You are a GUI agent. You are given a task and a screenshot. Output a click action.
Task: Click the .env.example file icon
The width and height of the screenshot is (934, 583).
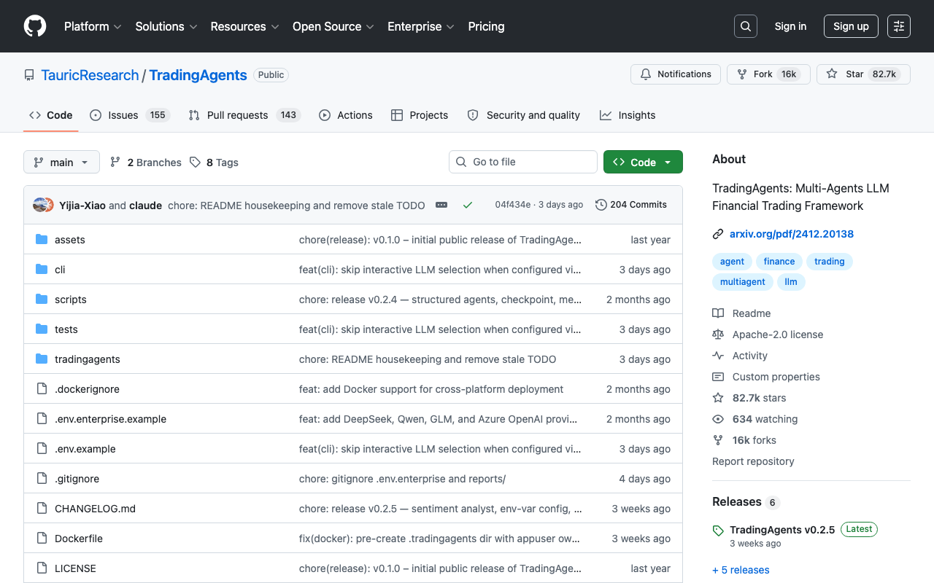coord(42,449)
